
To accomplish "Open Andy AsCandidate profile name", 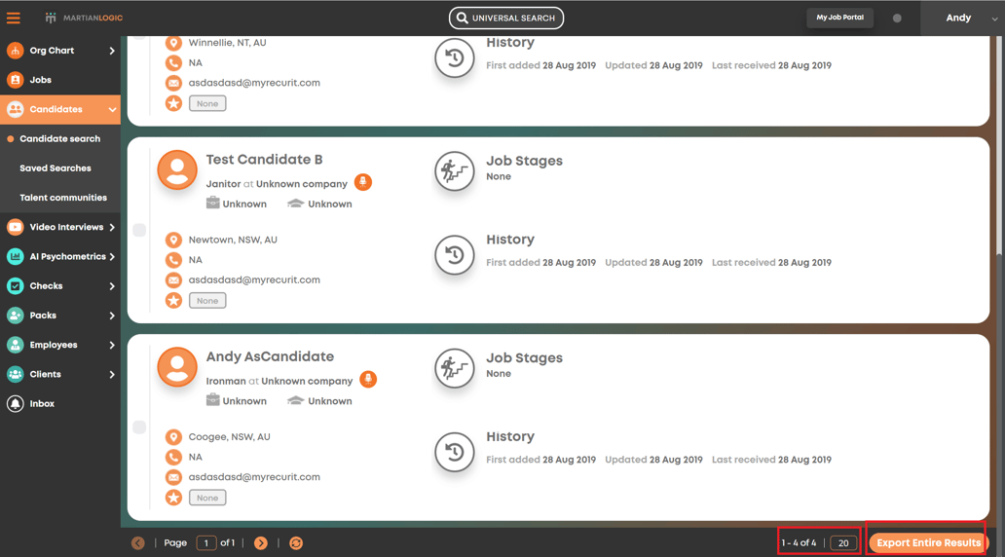I will pyautogui.click(x=270, y=356).
